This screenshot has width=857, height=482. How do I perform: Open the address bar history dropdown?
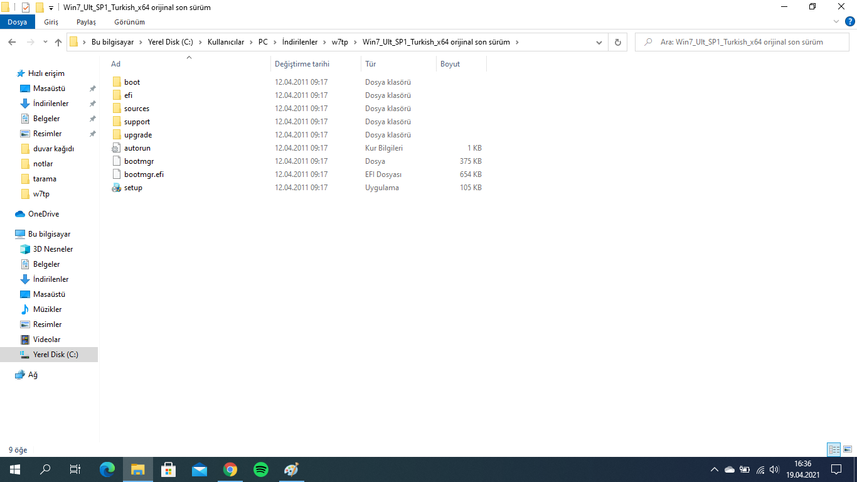pos(599,42)
